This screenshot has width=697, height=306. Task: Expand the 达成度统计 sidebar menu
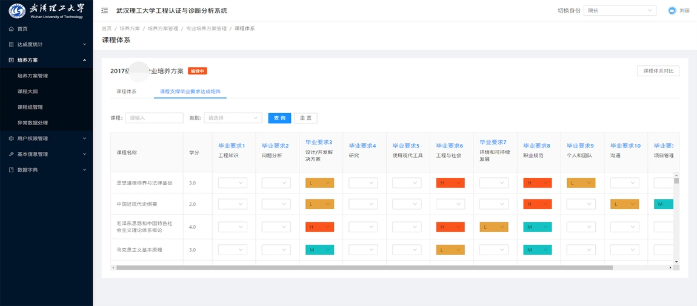tap(46, 44)
